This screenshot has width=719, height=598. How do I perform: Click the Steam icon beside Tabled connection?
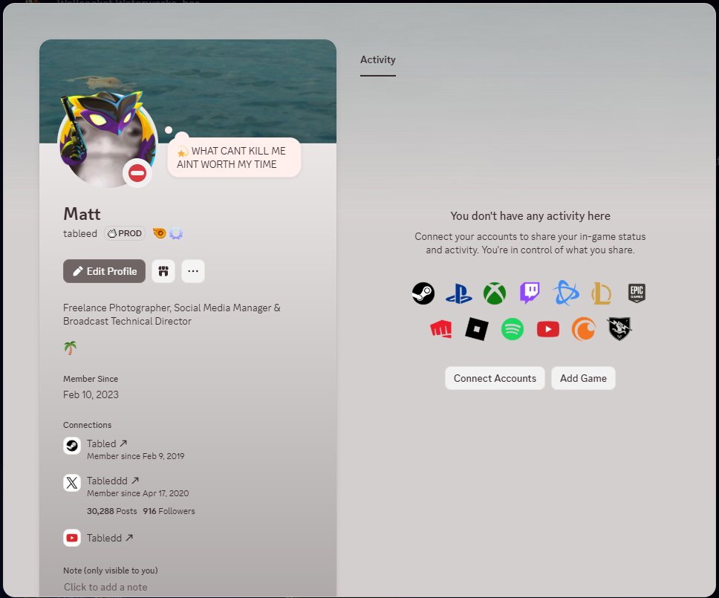click(72, 446)
